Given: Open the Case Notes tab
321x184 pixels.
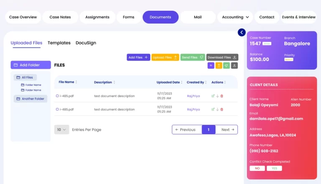Looking at the screenshot, I should click(60, 17).
